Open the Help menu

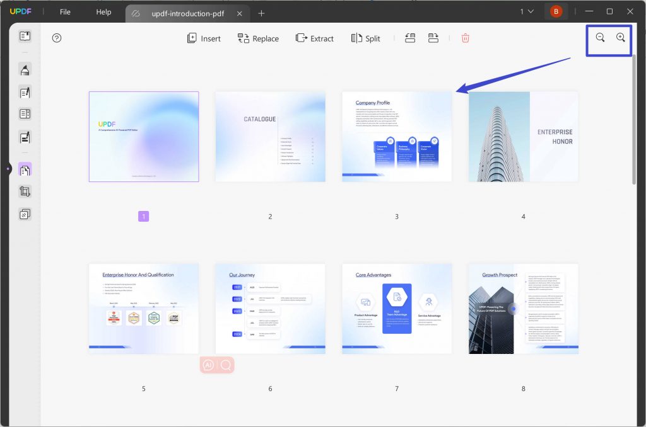[x=103, y=11]
